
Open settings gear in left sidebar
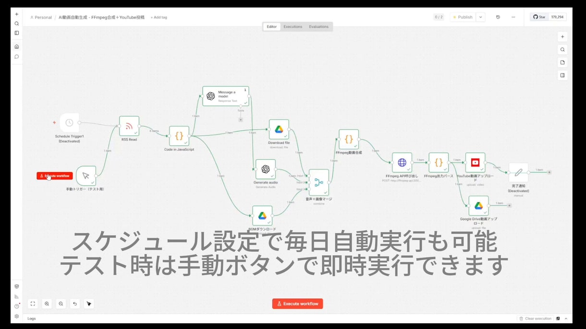tap(16, 316)
